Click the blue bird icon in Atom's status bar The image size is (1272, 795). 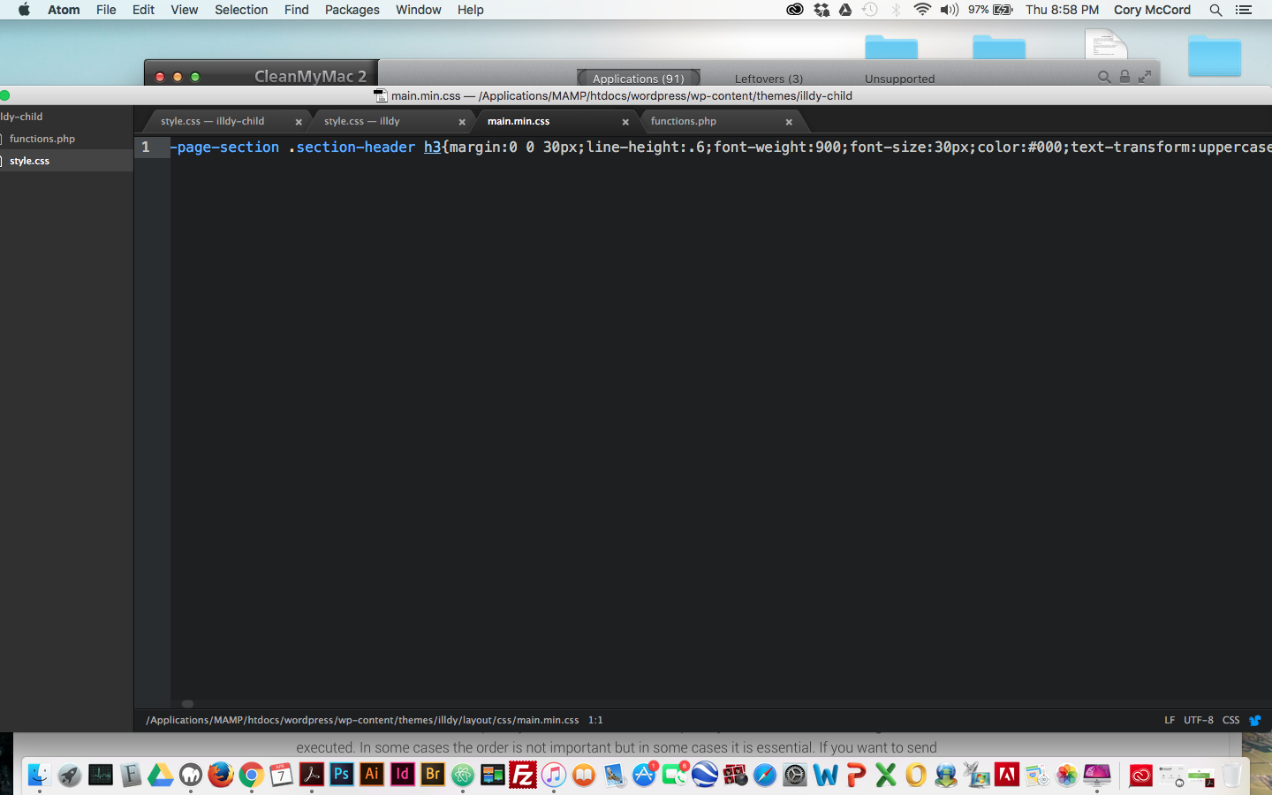coord(1256,720)
